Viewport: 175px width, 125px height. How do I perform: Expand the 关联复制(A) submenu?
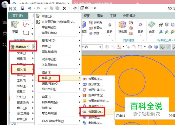[58, 65]
